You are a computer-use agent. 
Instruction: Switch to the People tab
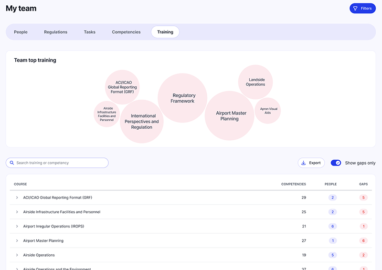point(21,32)
